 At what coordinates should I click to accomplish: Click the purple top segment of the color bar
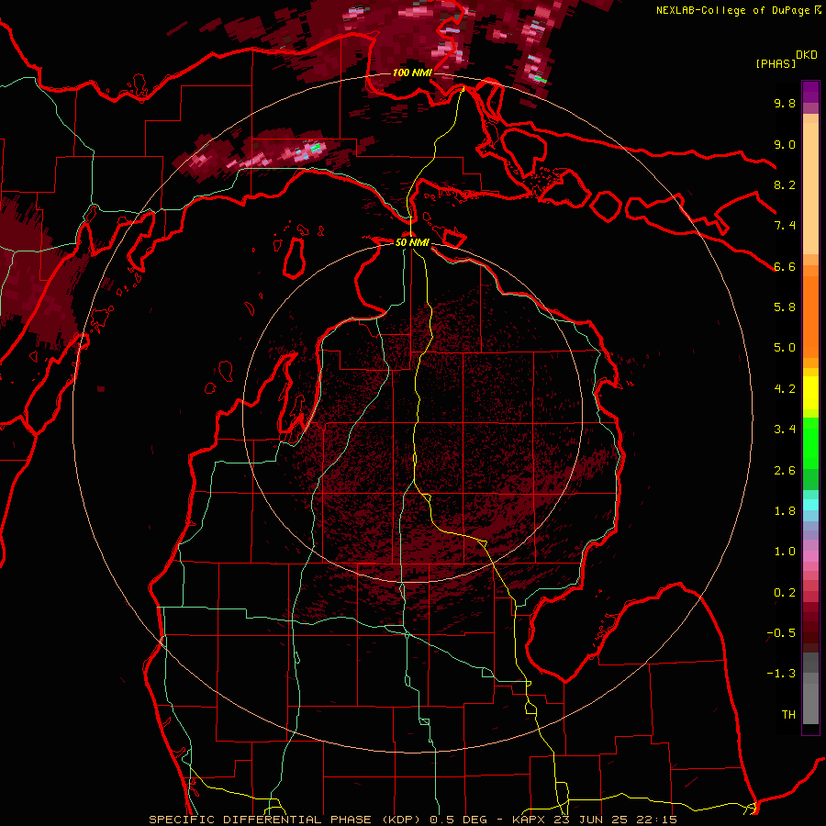(x=810, y=92)
